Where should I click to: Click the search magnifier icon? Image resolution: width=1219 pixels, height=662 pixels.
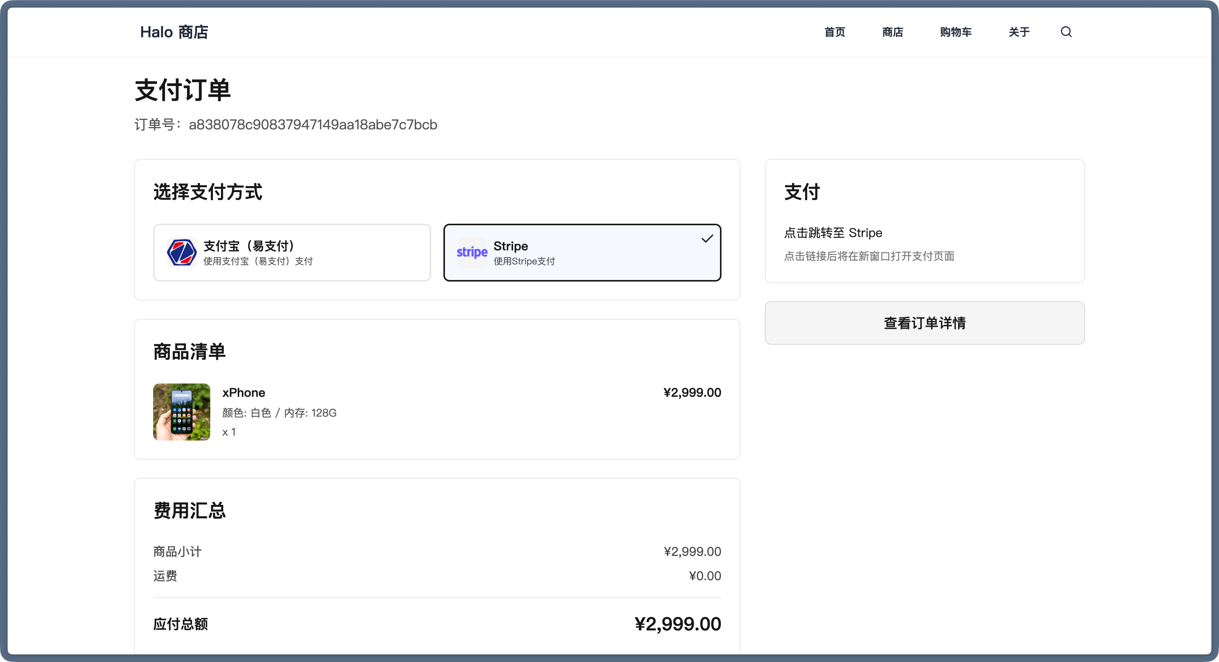pyautogui.click(x=1066, y=32)
